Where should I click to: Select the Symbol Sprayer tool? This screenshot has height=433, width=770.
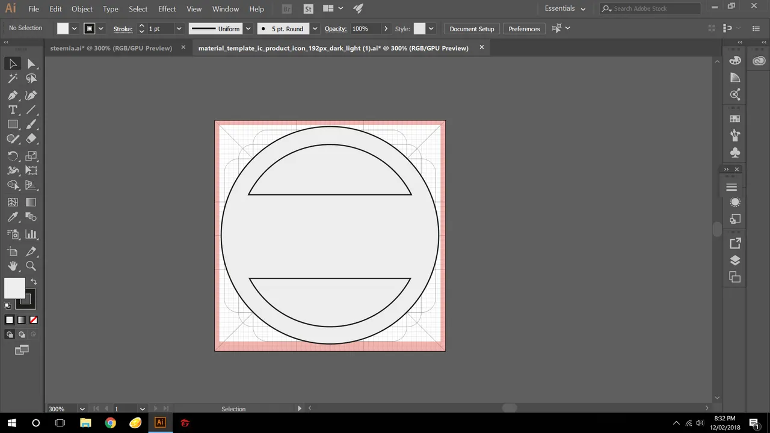point(13,235)
